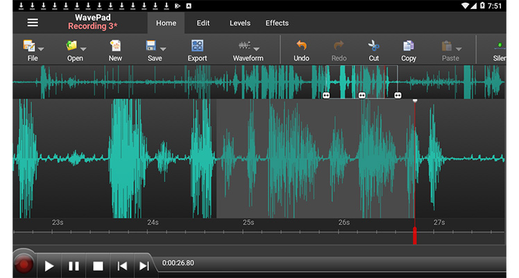Stop playback
Viewport: 519px width, 278px height.
click(x=98, y=266)
